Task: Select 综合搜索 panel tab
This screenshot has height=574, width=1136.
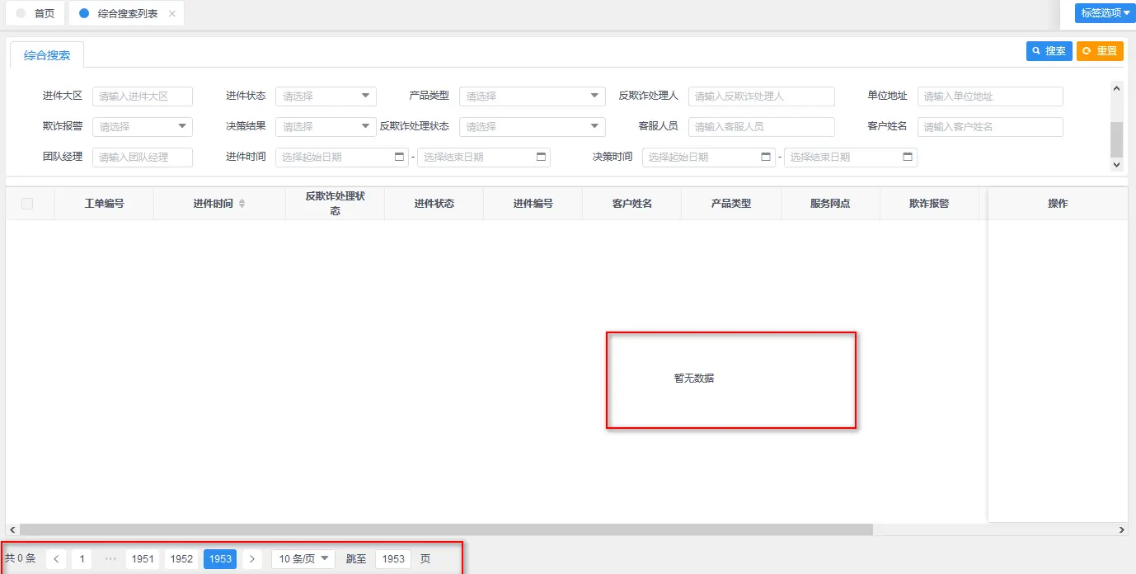Action: click(47, 55)
